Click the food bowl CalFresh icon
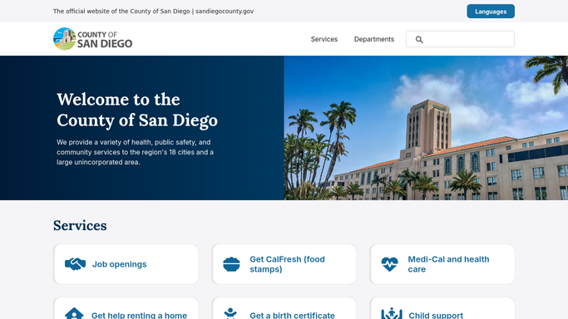 coord(231,264)
